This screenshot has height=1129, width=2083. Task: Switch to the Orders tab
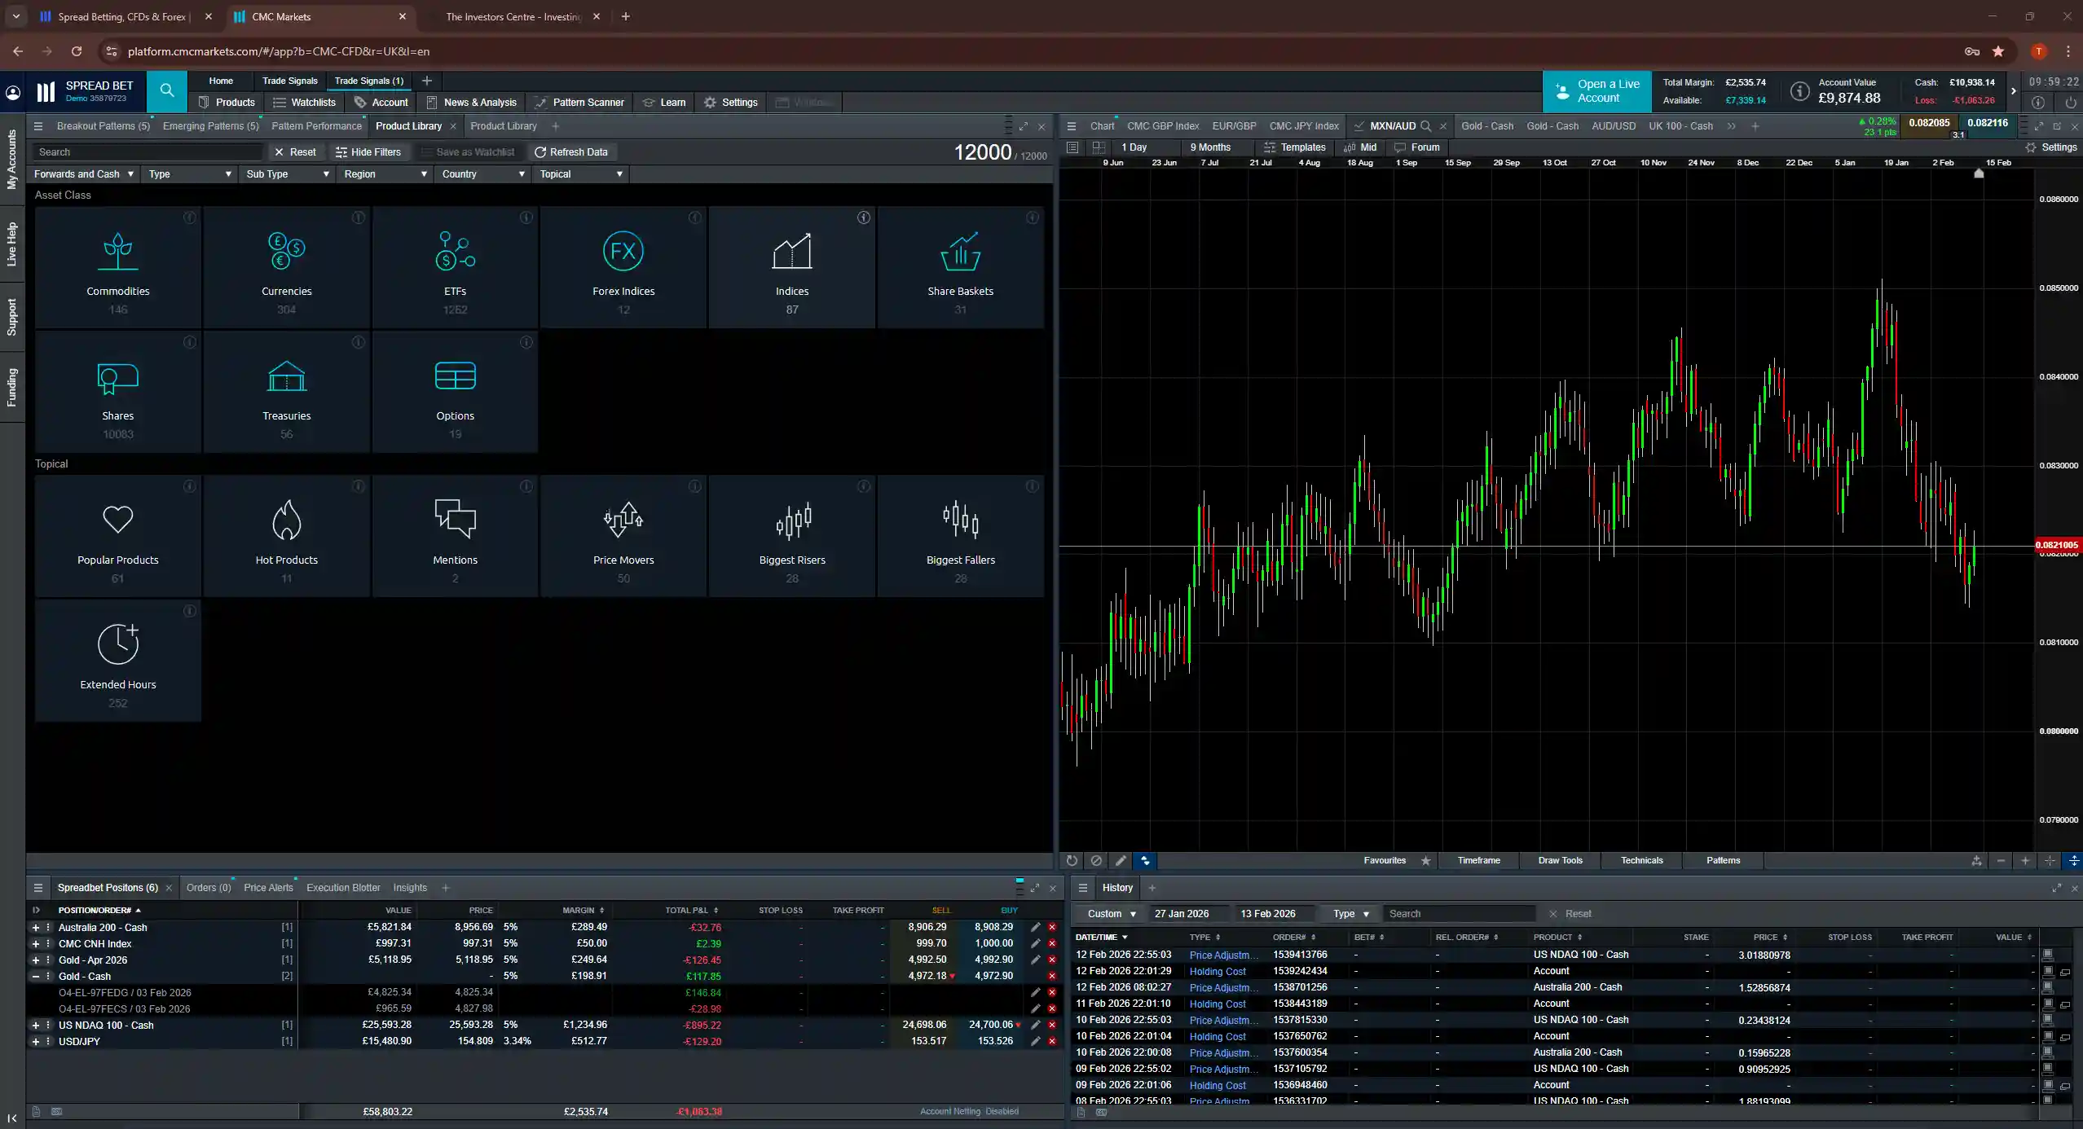(x=208, y=888)
